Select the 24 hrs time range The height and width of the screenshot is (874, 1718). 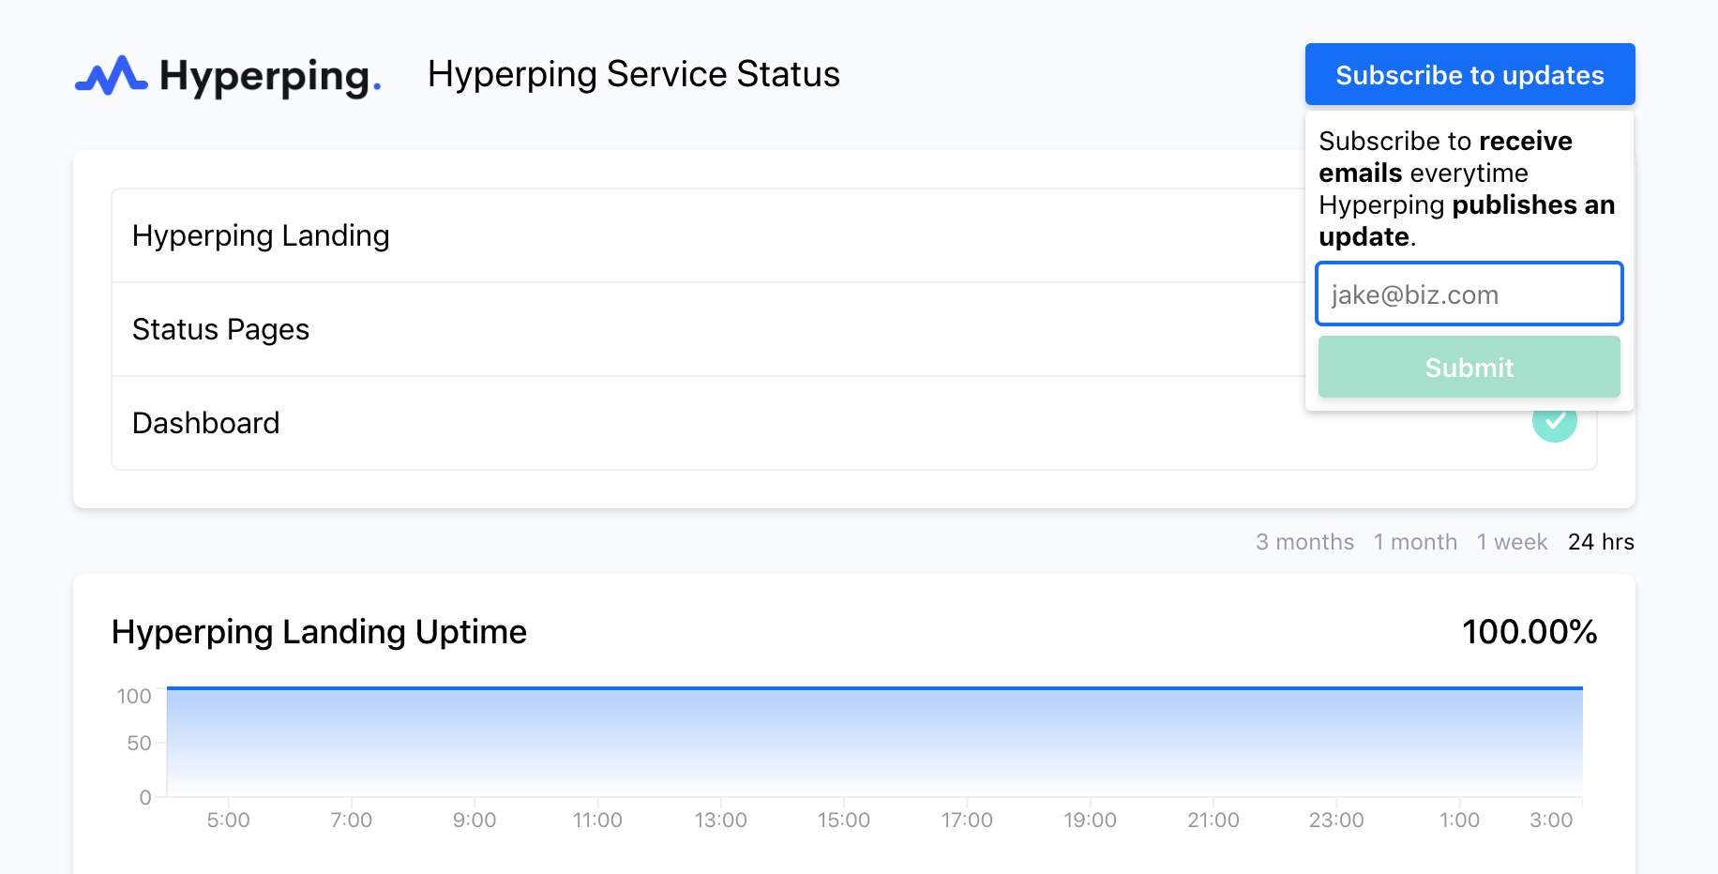click(x=1601, y=542)
